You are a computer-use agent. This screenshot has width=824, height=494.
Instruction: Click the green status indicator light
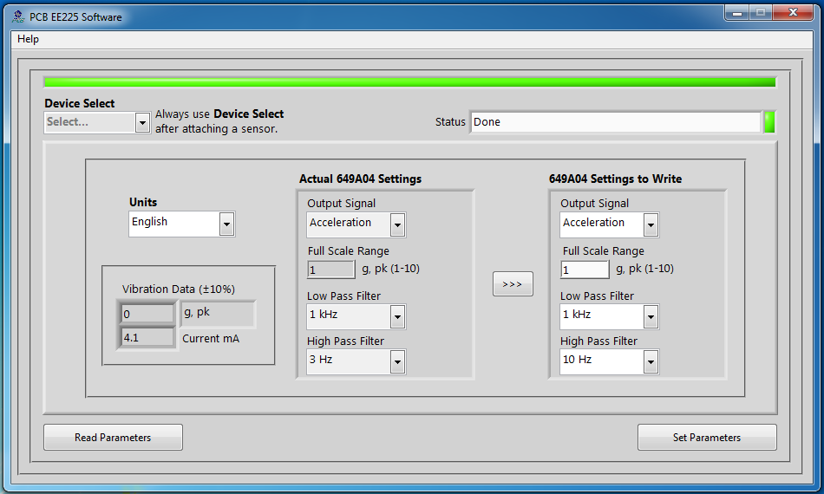[769, 122]
